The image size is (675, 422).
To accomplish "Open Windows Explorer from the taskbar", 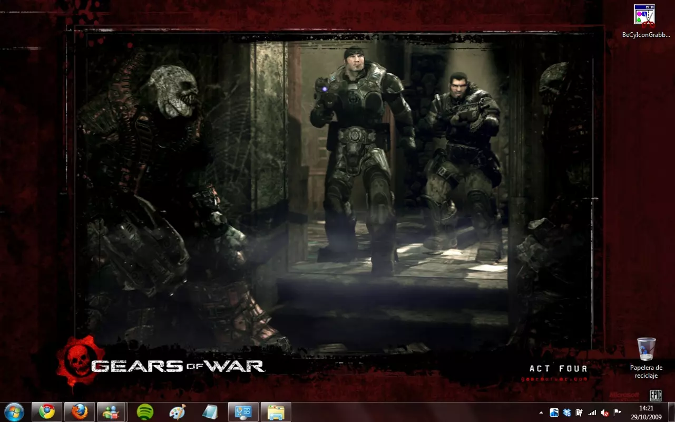I will (276, 411).
